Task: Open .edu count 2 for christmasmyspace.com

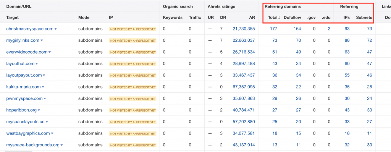Action: 329,28
